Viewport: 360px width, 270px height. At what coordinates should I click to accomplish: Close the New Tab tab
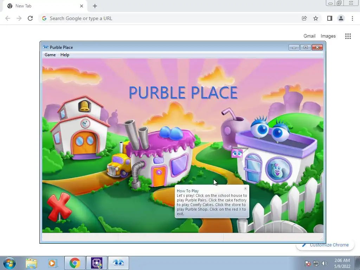pos(82,6)
